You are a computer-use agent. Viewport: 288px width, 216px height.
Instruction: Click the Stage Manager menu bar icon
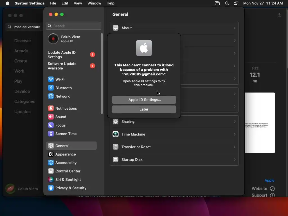tap(217, 3)
